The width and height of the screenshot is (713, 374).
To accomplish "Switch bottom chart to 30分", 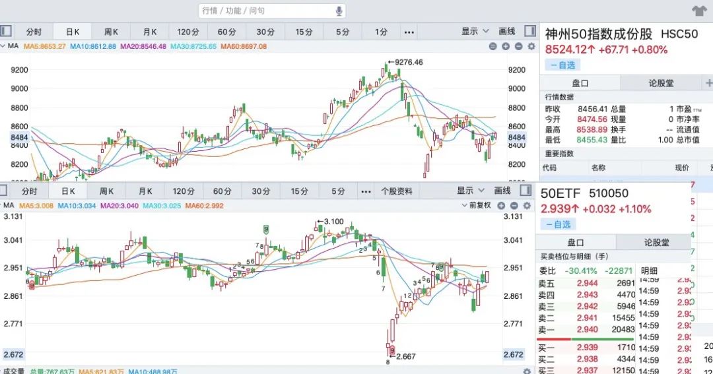I will pyautogui.click(x=261, y=191).
